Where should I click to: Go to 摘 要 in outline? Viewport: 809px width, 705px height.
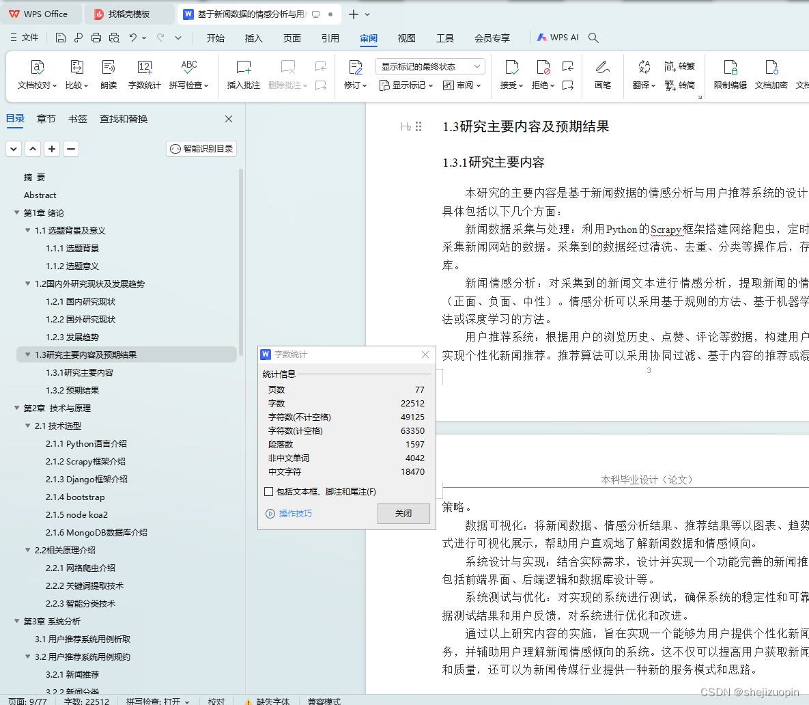tap(35, 177)
